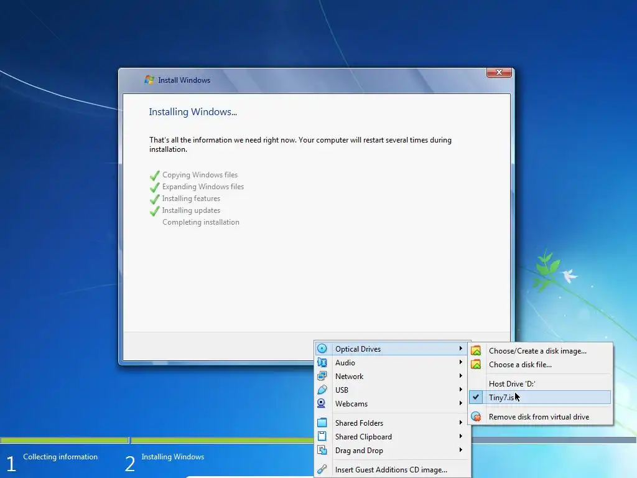Click the Drag and Drop icon
The height and width of the screenshot is (478, 637).
322,451
